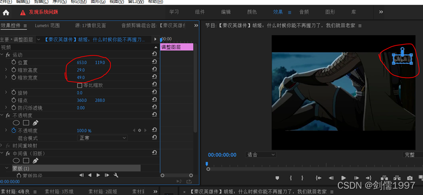Viewport: 423px width, 195px height.
Task: Switch to the 音频 workspace
Action: click(304, 12)
